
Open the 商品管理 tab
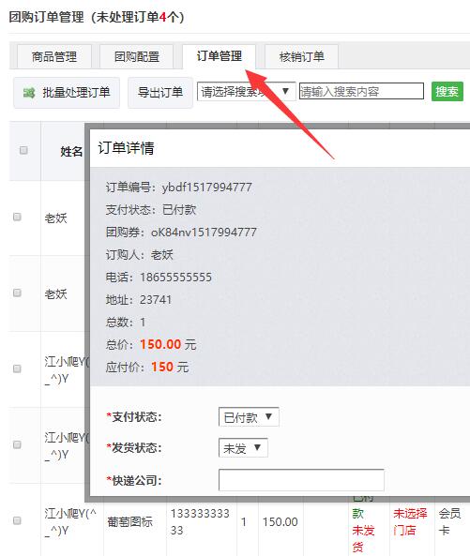[x=54, y=56]
